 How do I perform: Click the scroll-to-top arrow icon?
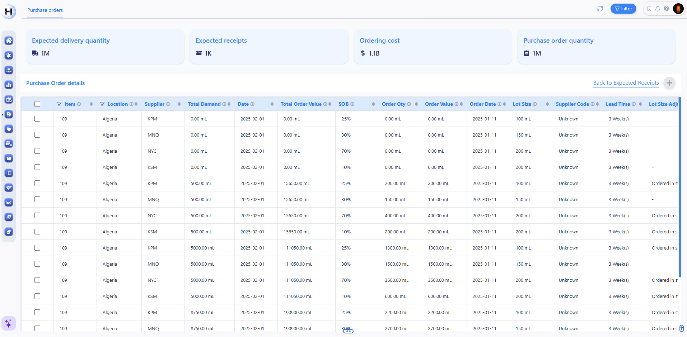(x=682, y=328)
